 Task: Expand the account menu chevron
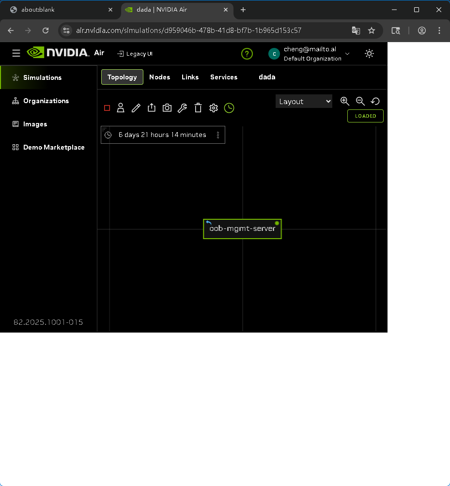347,54
